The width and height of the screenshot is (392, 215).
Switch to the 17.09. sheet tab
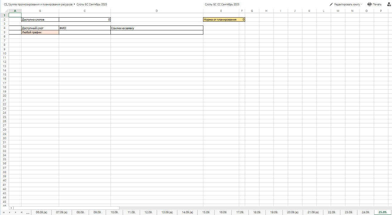pyautogui.click(x=240, y=212)
